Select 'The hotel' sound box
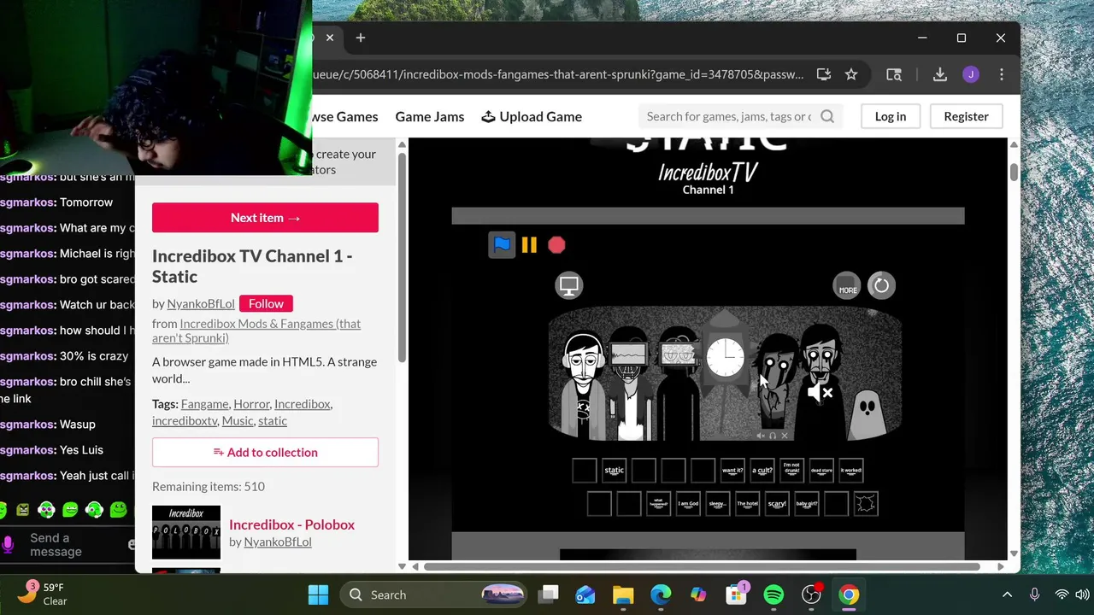The width and height of the screenshot is (1094, 615). (747, 504)
